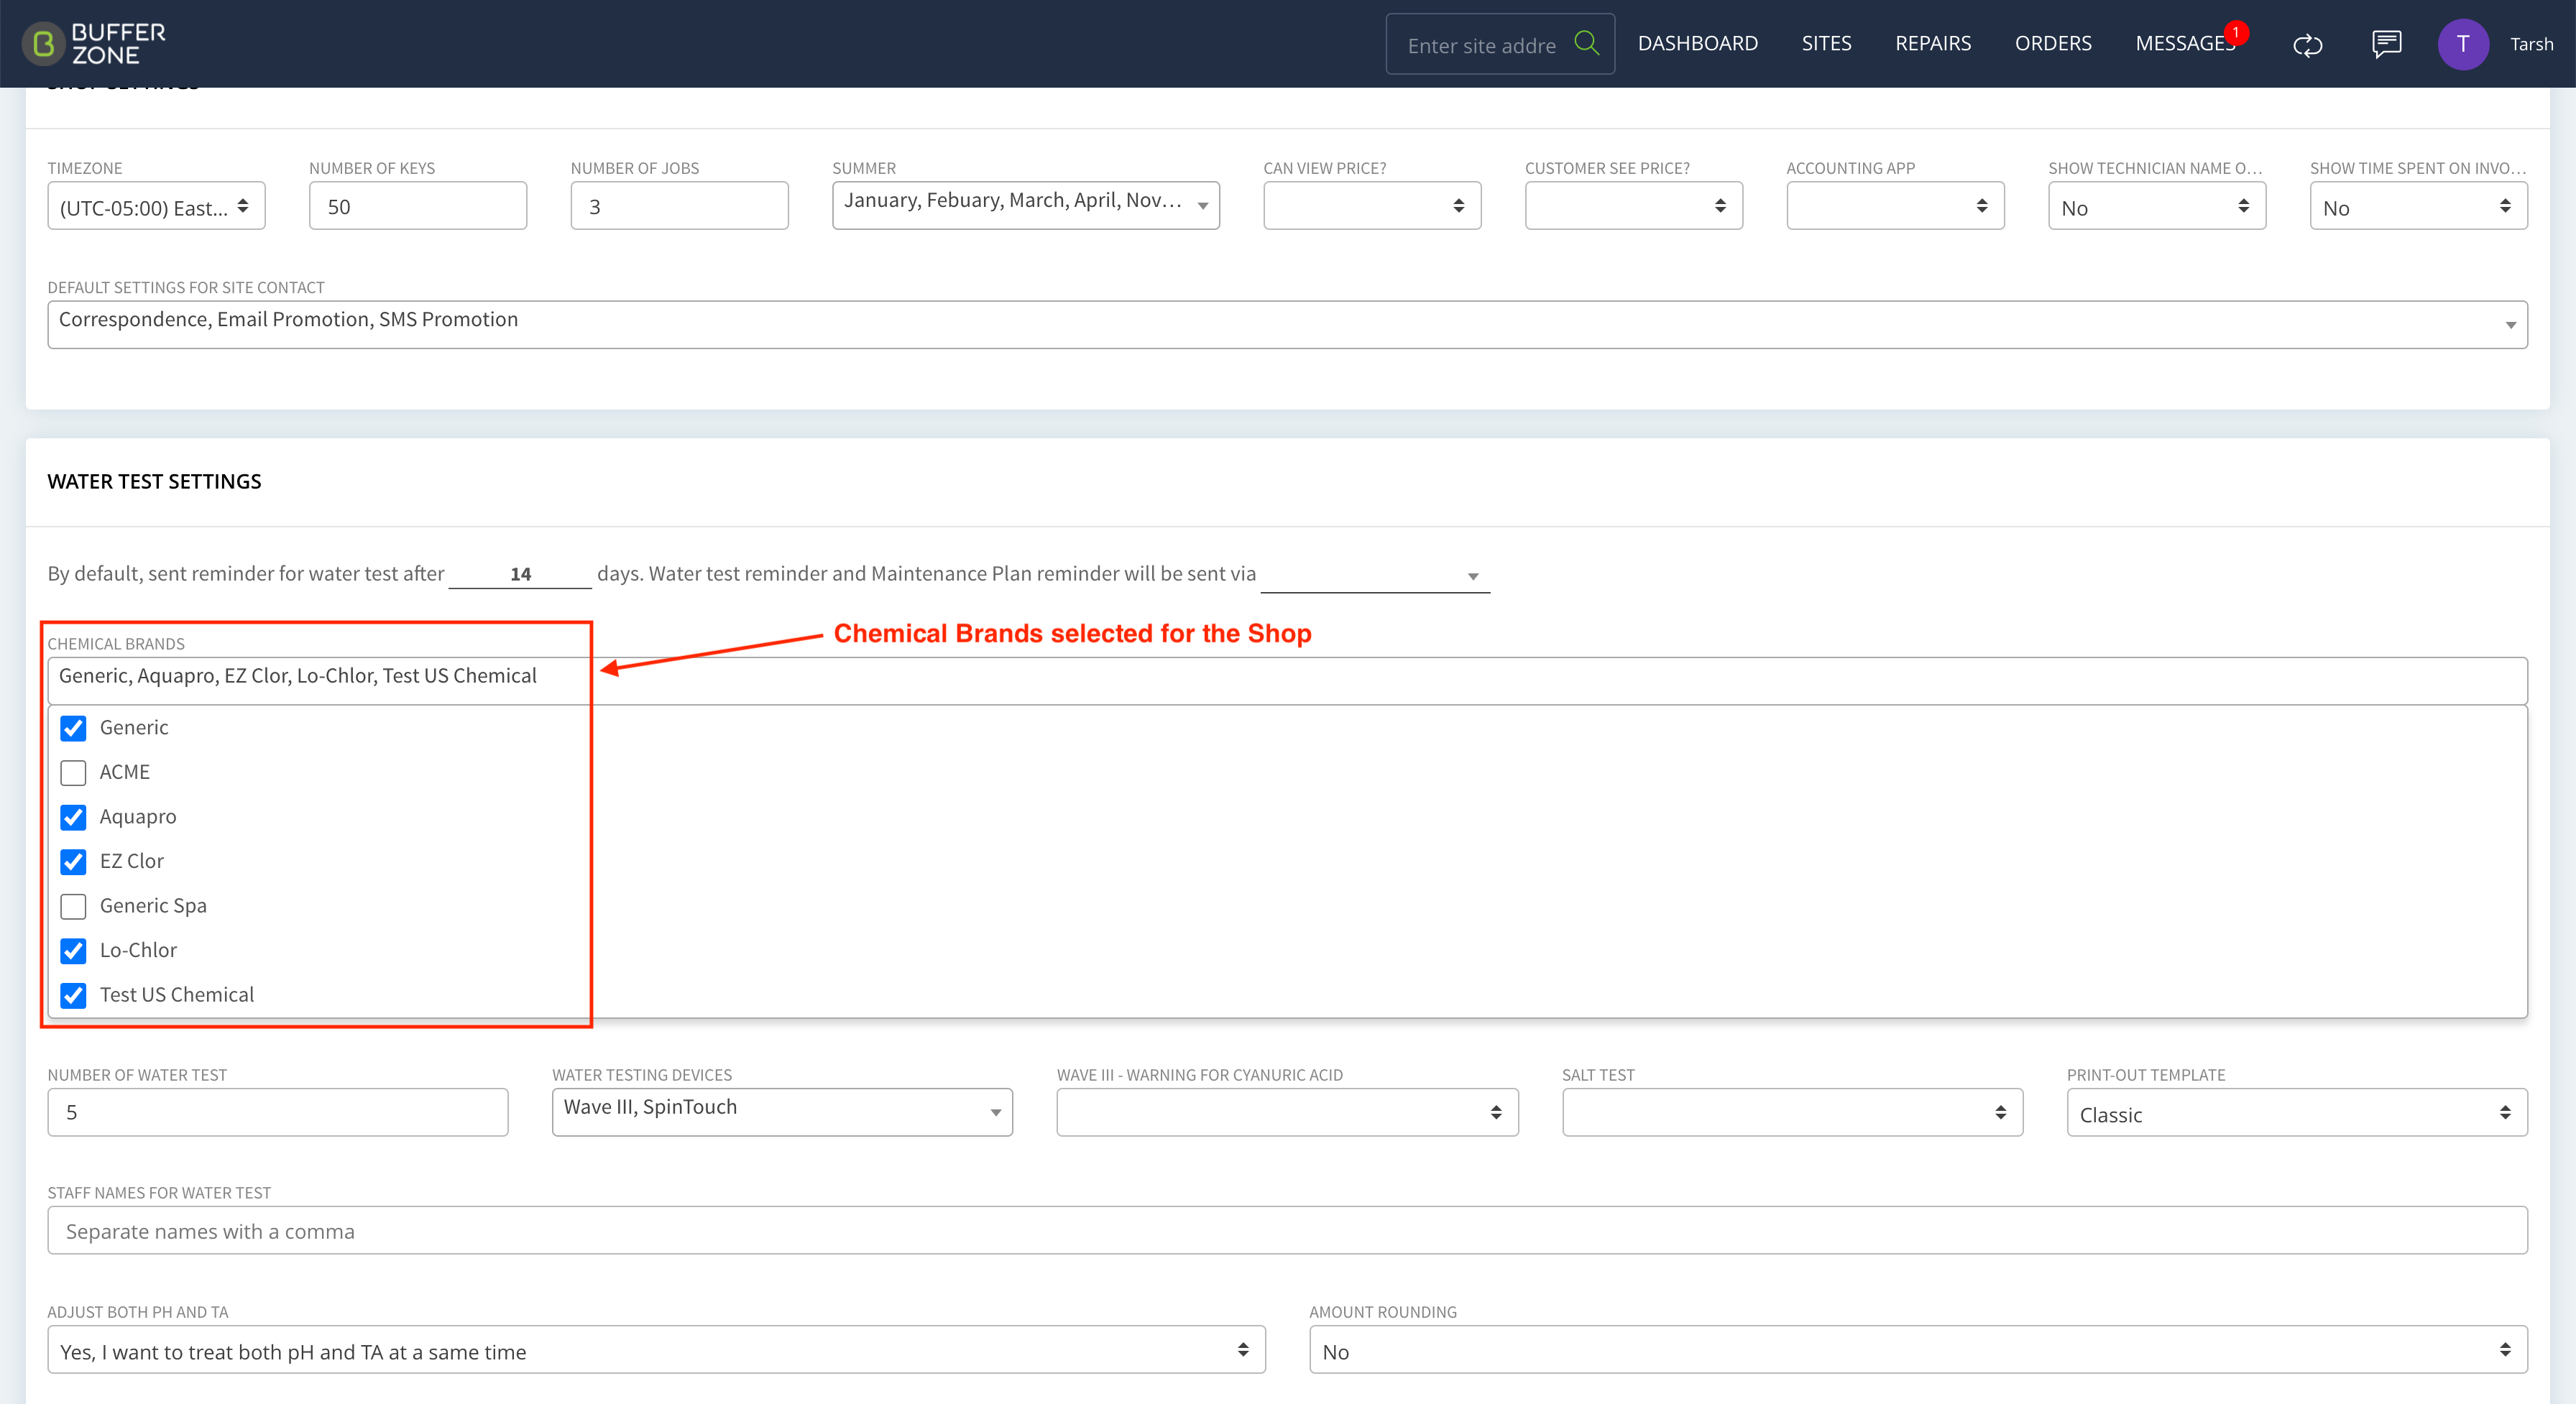Open MESSAGES from the top navigation
2576x1404 pixels.
(2184, 43)
